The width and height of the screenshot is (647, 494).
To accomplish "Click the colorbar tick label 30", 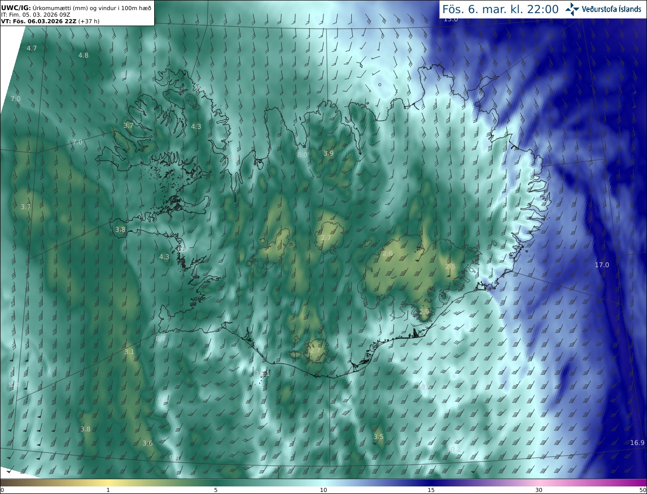I will pyautogui.click(x=539, y=490).
